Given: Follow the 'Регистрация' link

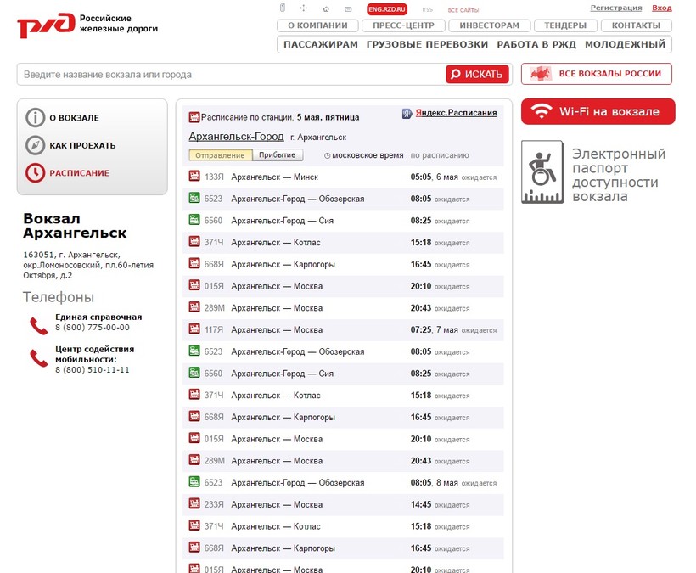Looking at the screenshot, I should [616, 8].
